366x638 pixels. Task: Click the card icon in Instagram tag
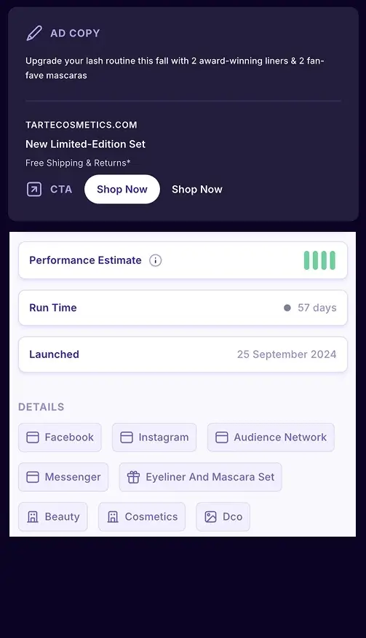tap(127, 437)
